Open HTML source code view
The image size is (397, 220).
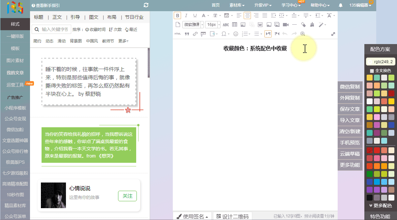point(177,34)
